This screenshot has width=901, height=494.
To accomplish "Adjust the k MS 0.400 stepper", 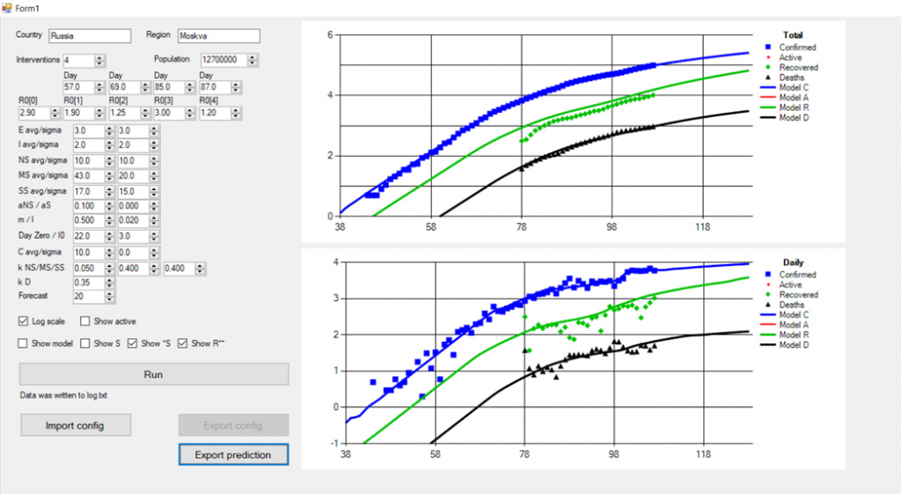I will 153,269.
